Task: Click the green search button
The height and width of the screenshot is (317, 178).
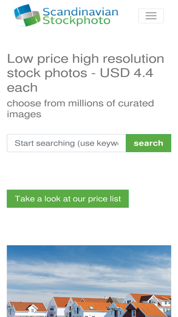Action: [x=148, y=143]
